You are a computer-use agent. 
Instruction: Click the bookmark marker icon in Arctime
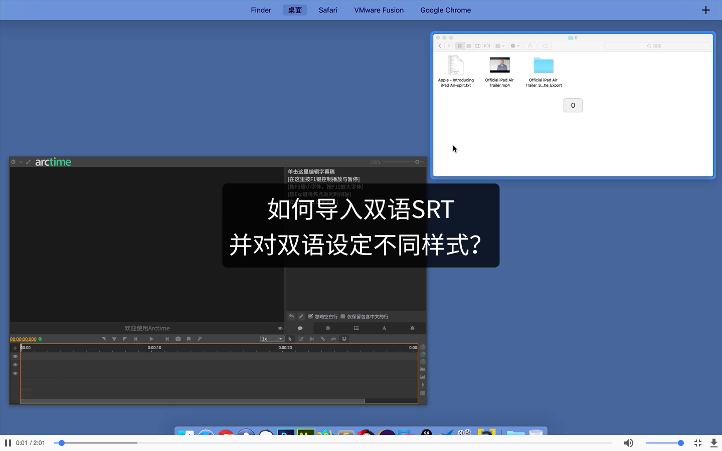(x=189, y=339)
